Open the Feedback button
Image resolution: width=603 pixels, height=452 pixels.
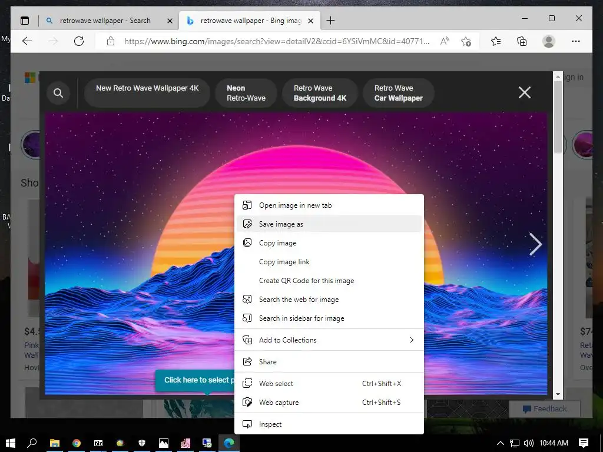pyautogui.click(x=545, y=409)
